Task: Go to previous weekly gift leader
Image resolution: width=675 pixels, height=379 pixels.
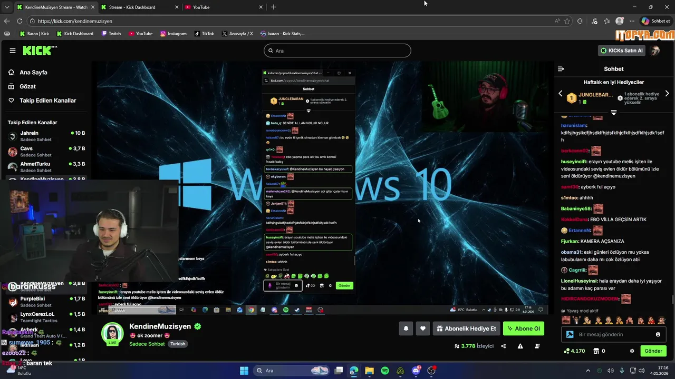Action: 561,94
